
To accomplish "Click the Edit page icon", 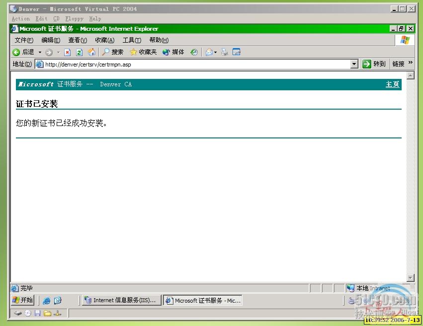I will (x=236, y=52).
